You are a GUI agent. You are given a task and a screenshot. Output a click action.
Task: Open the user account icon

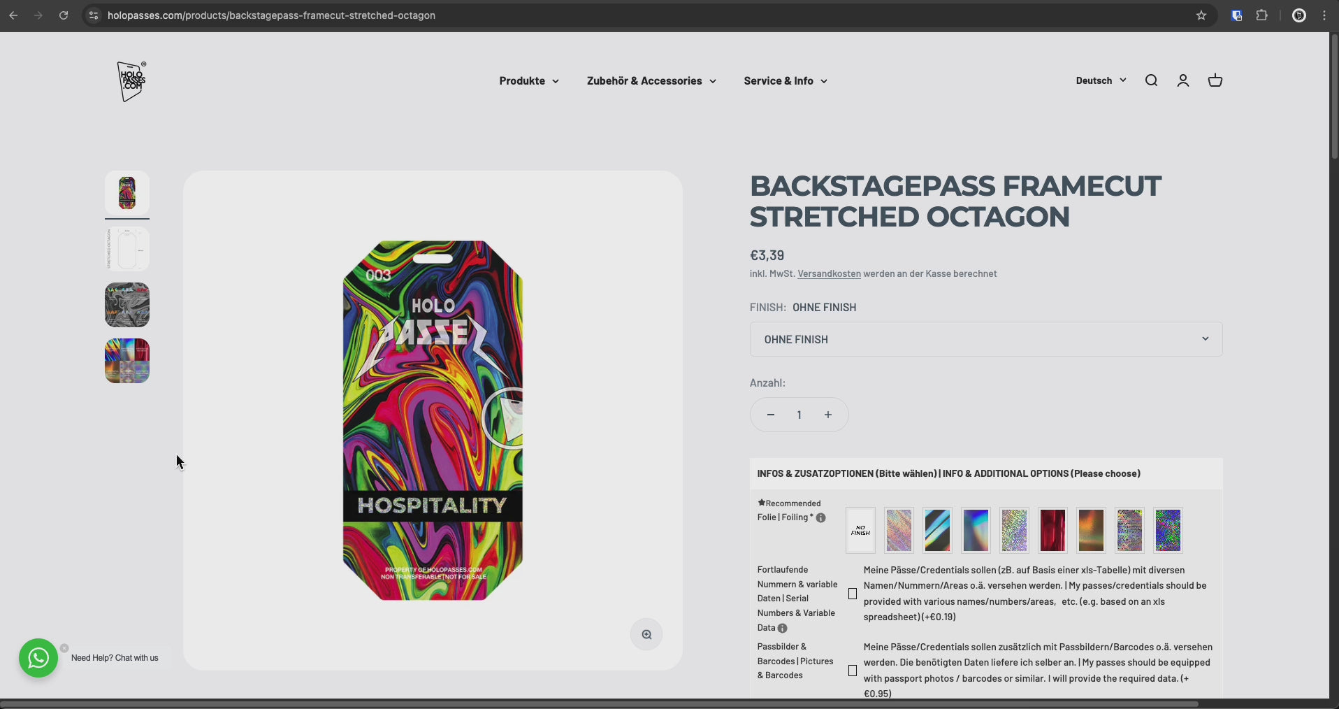pos(1182,80)
